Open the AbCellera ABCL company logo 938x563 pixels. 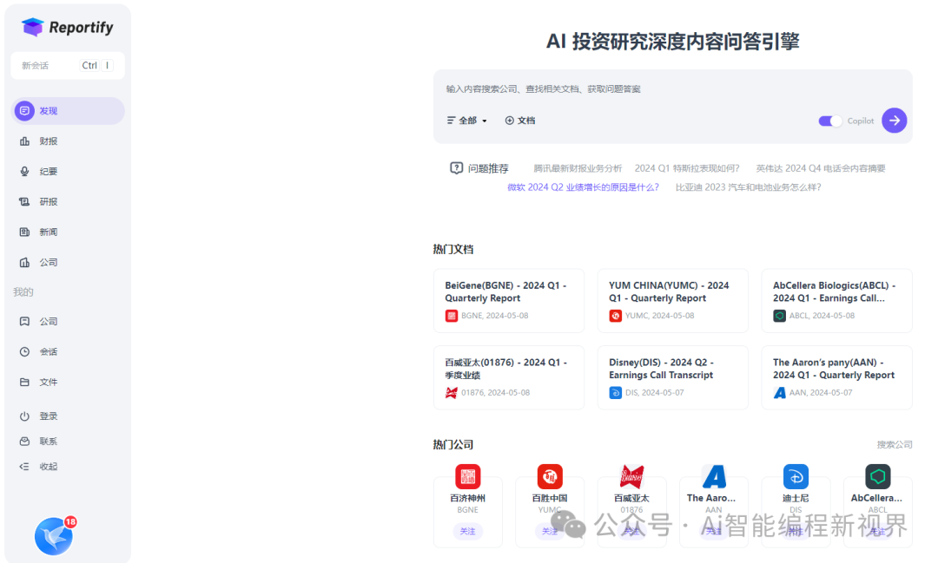(x=877, y=477)
